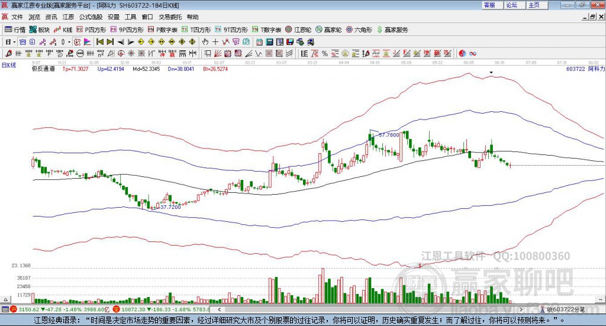Open the yin-yang icon tool

tap(462, 54)
